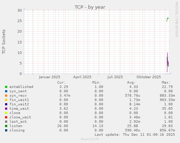Click fin_wait2 average value 8.14m
The height and width of the screenshot is (143, 180).
pyautogui.click(x=135, y=104)
